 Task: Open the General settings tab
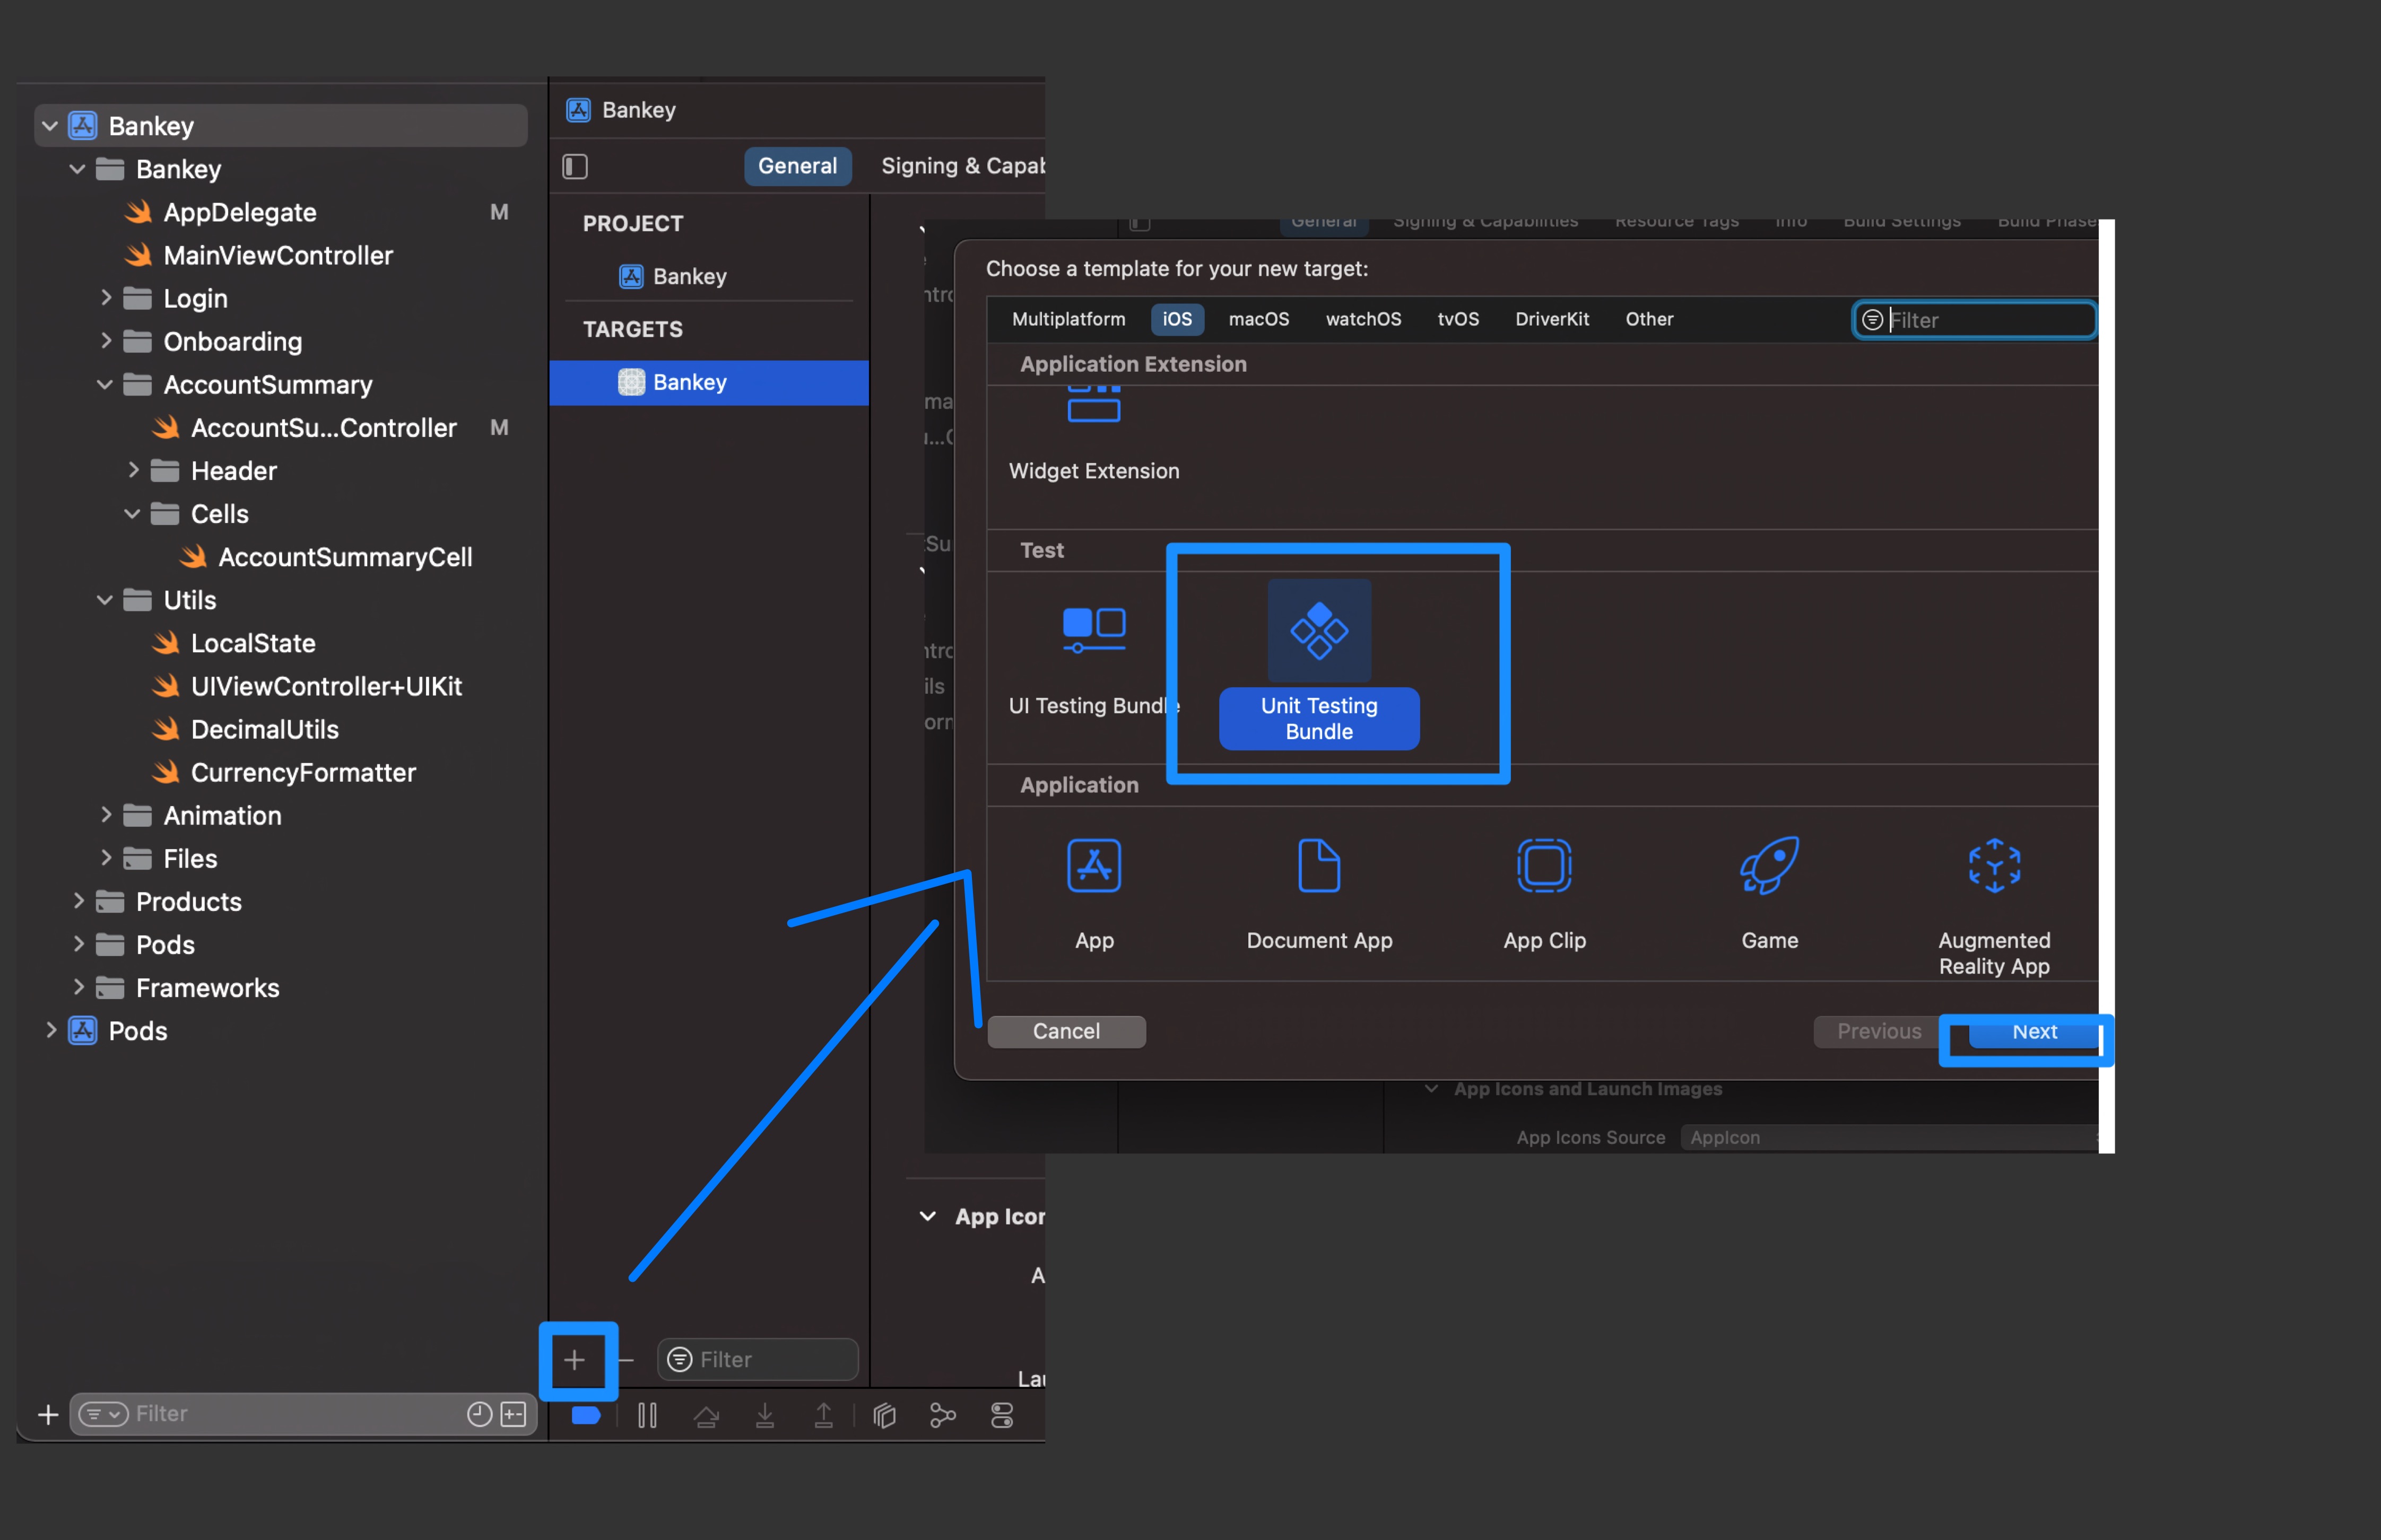pyautogui.click(x=797, y=166)
